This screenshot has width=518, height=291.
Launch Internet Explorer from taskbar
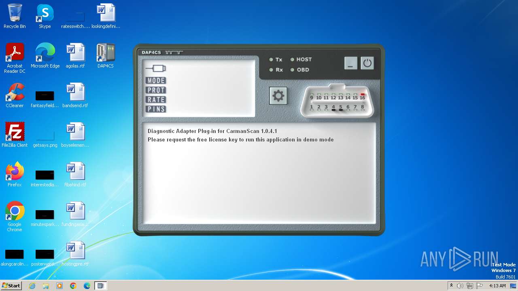pos(32,286)
